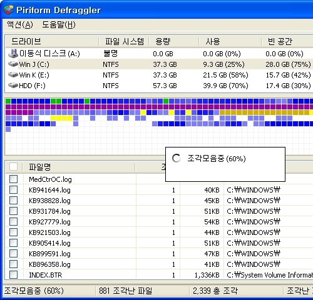The height and width of the screenshot is (300, 313).
Task: Select the KB921503.log file name
Action: click(x=49, y=232)
